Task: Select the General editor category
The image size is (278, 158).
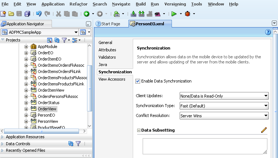Action: point(105,43)
